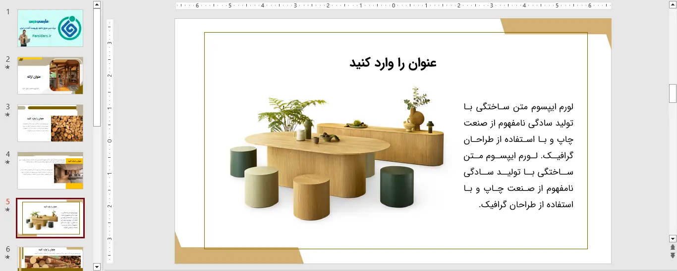Viewport: 677px width, 271px height.
Task: Select the wooden furniture picture on the slide
Action: click(338, 154)
